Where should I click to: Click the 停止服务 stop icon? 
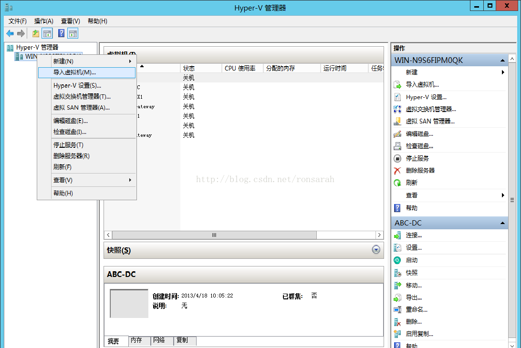pyautogui.click(x=397, y=158)
